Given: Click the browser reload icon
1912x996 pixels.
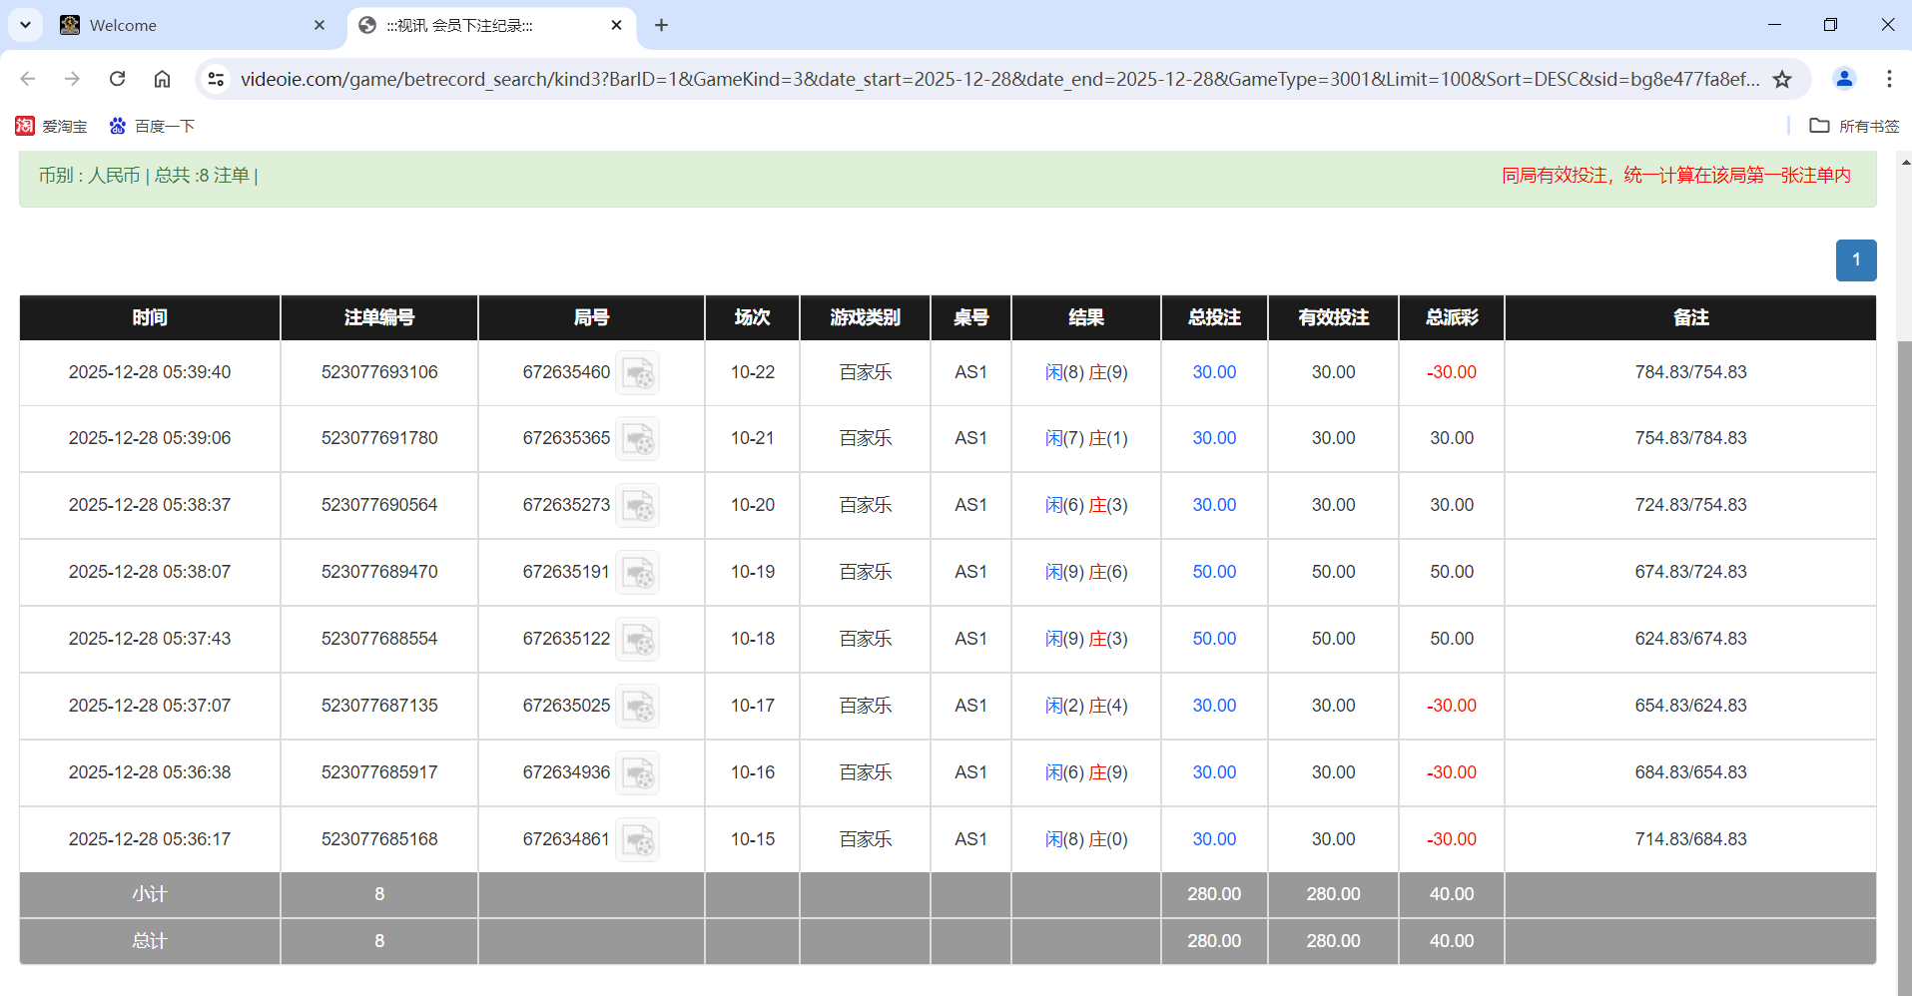Looking at the screenshot, I should (117, 79).
